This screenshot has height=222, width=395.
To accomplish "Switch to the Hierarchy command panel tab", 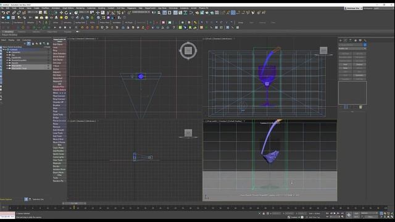I will click(x=351, y=40).
